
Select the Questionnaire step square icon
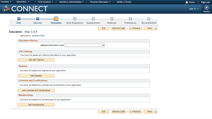click(93, 19)
